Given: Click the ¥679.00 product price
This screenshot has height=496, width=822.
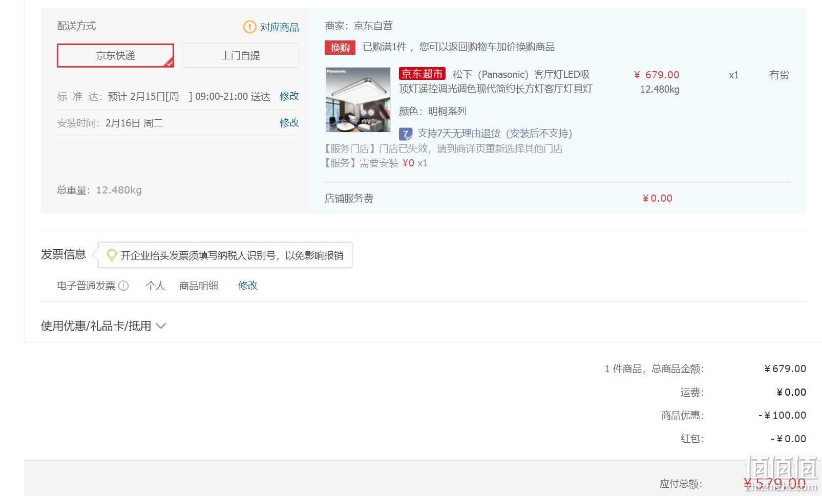Looking at the screenshot, I should click(657, 75).
